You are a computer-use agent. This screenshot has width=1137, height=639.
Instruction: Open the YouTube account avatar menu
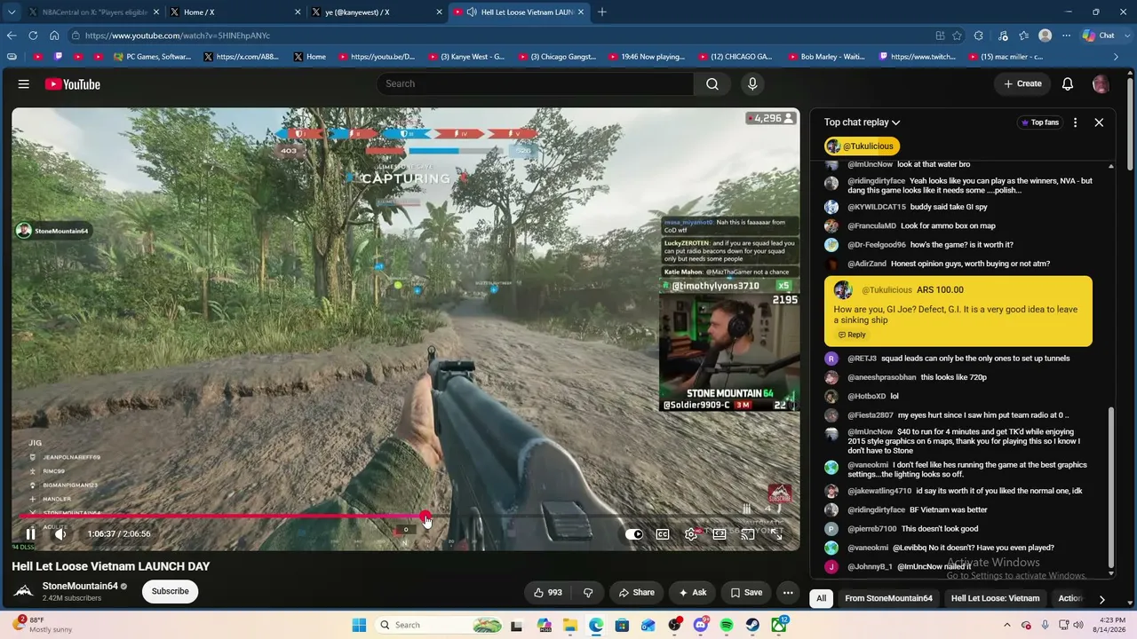tap(1101, 83)
